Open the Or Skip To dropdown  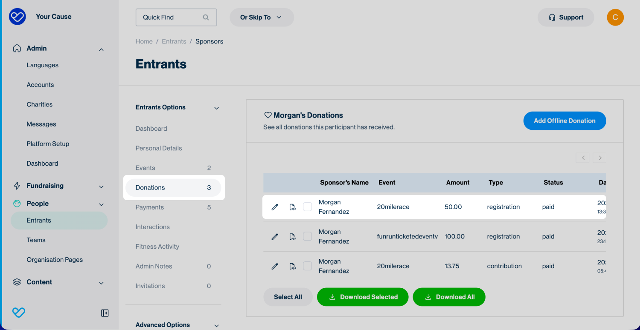262,17
